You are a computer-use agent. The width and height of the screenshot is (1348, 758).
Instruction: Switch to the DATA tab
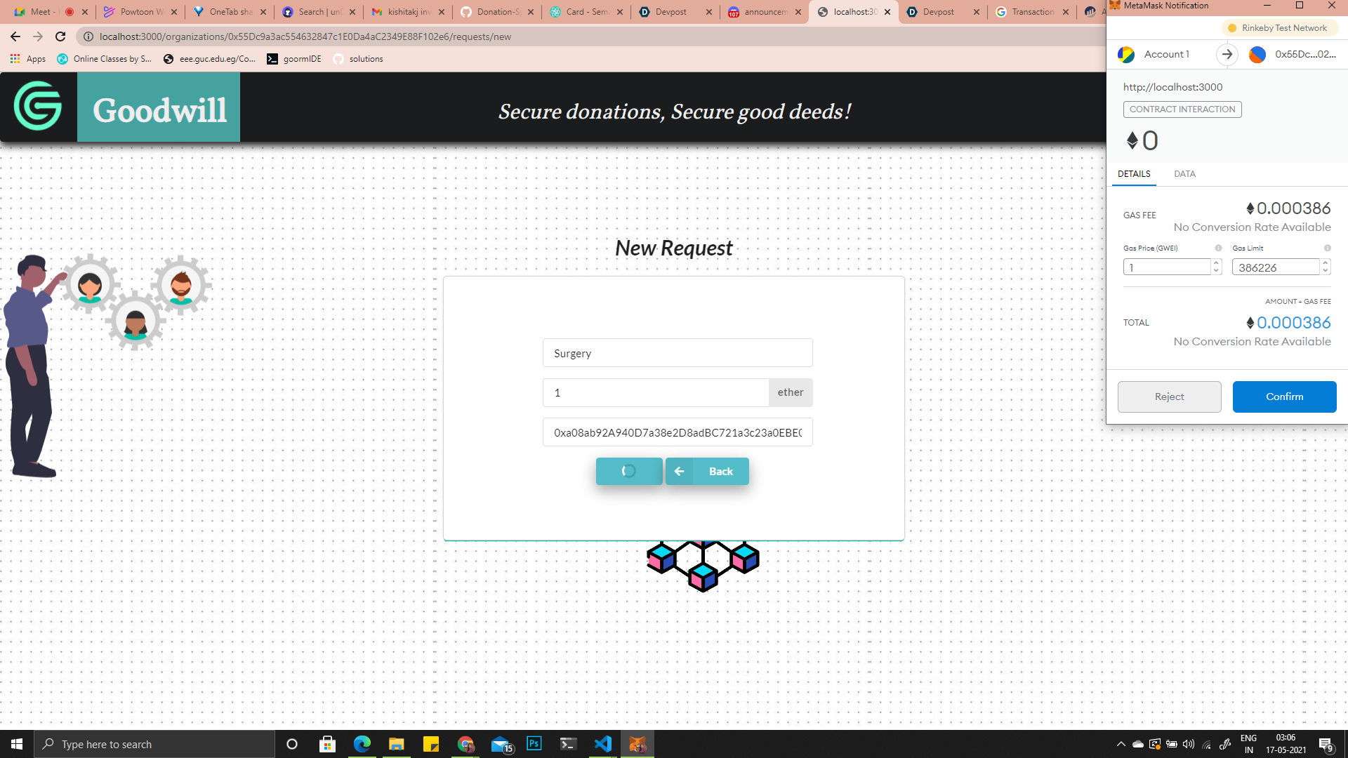(x=1184, y=174)
